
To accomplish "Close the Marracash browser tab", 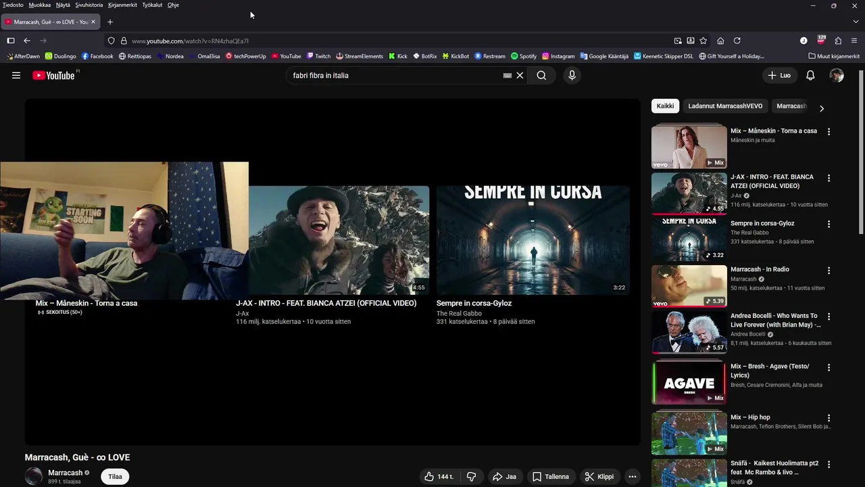I will [x=93, y=22].
